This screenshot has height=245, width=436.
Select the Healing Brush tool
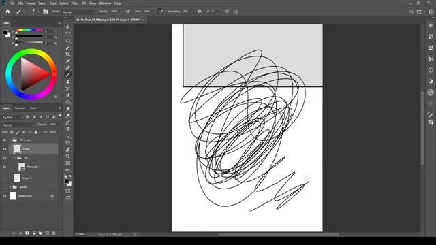(x=68, y=68)
